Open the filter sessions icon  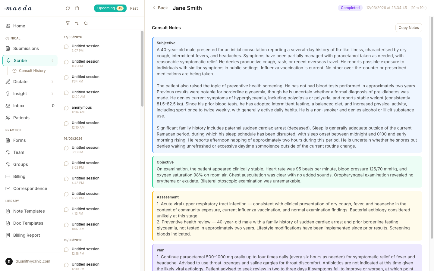[68, 23]
